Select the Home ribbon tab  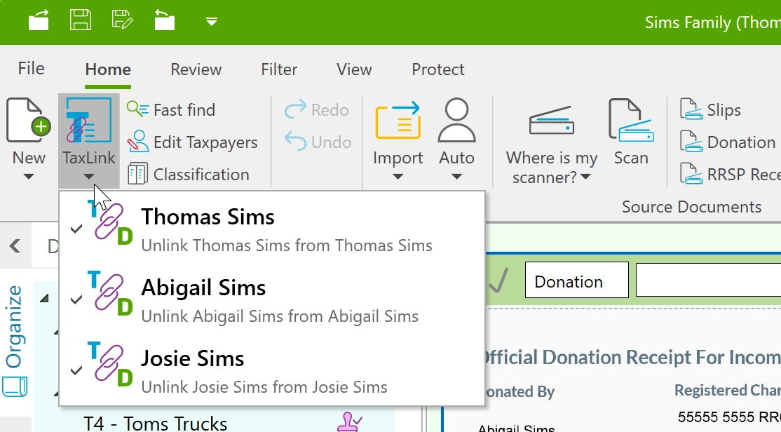(x=108, y=69)
